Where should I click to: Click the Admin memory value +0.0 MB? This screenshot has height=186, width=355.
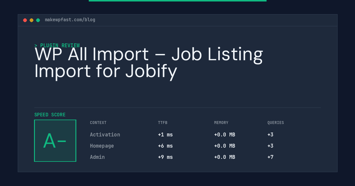[225, 157]
